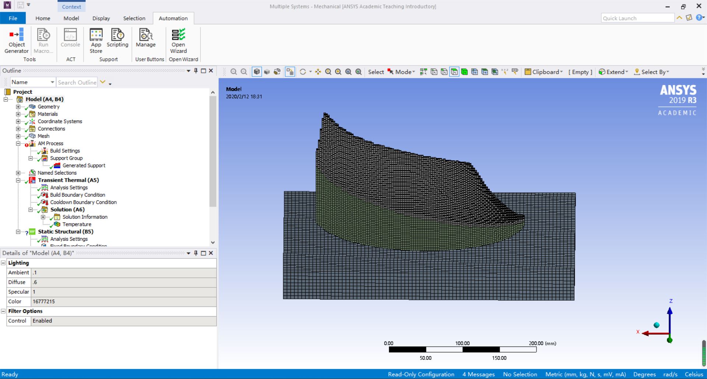
Task: Open the 4 Messages notification
Action: point(478,374)
